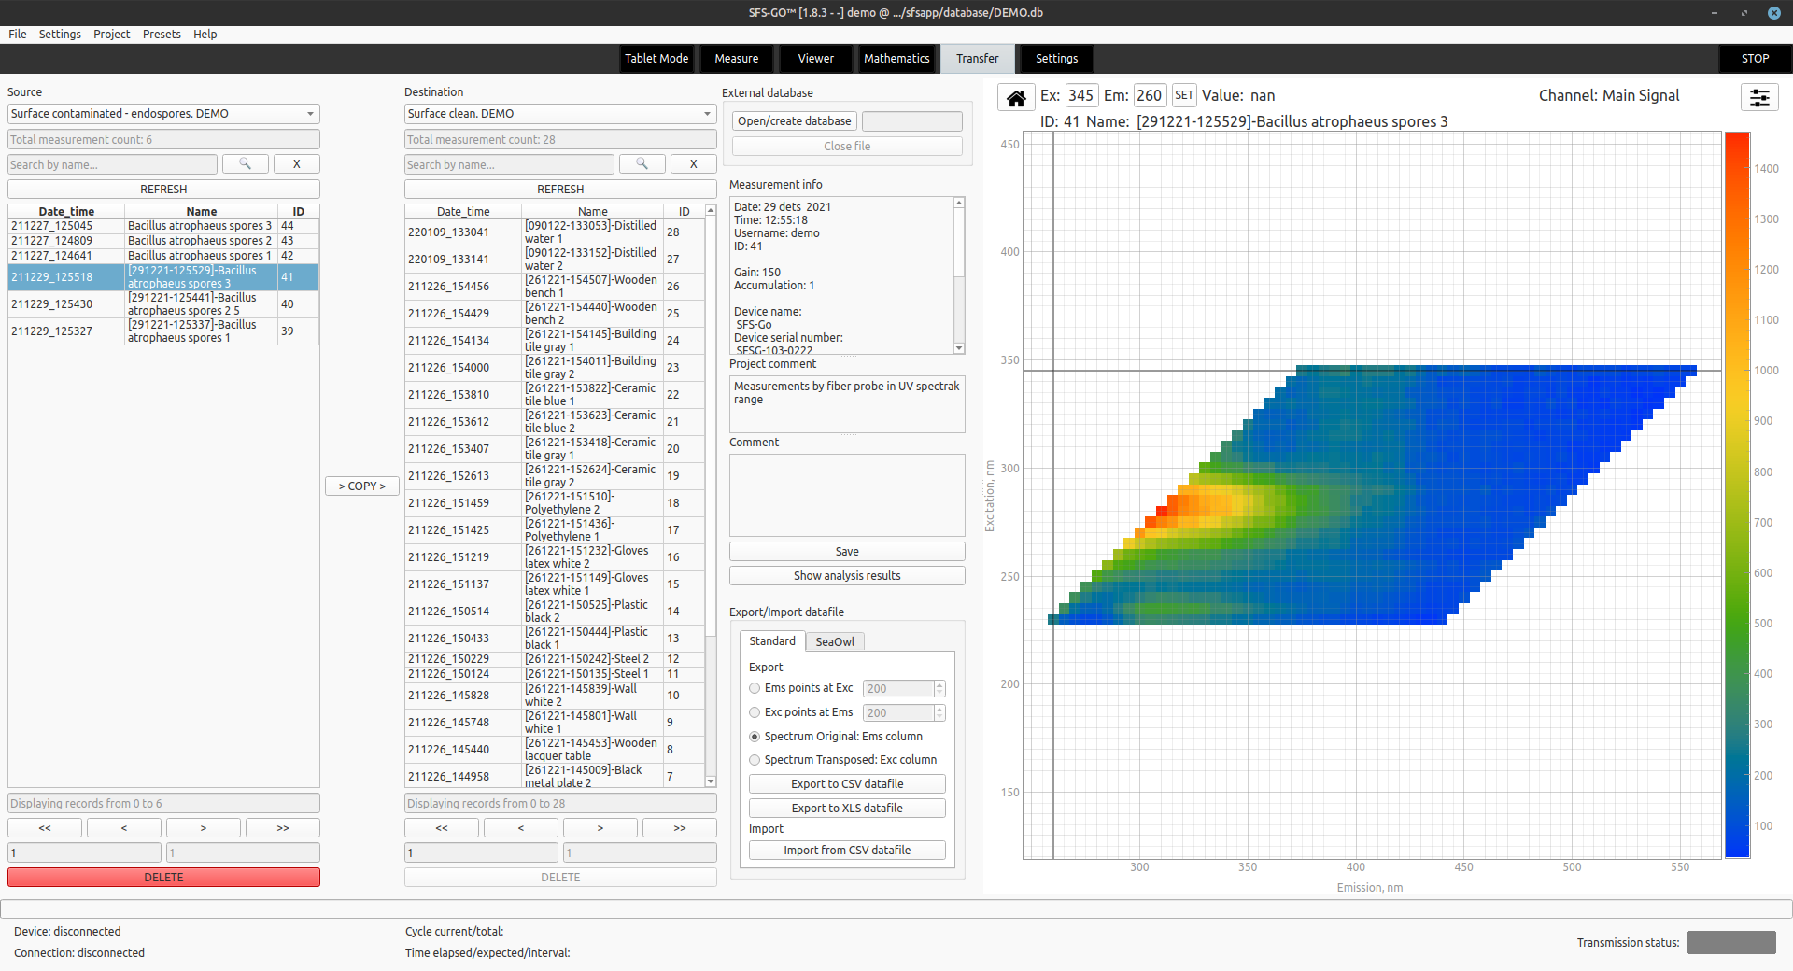The width and height of the screenshot is (1793, 971).
Task: Click the home icon above the spectrum chart
Action: (1015, 96)
